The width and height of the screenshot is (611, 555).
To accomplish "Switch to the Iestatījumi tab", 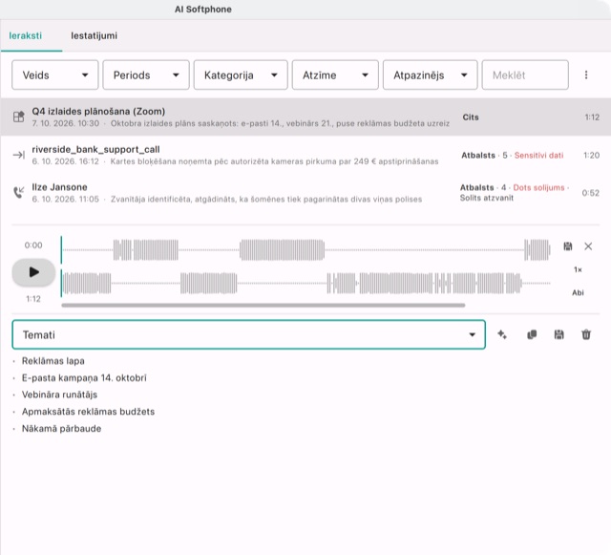I will coord(94,35).
